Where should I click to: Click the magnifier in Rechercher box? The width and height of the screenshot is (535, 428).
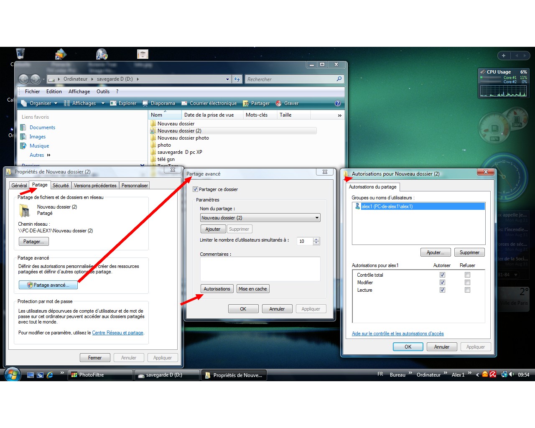[339, 79]
